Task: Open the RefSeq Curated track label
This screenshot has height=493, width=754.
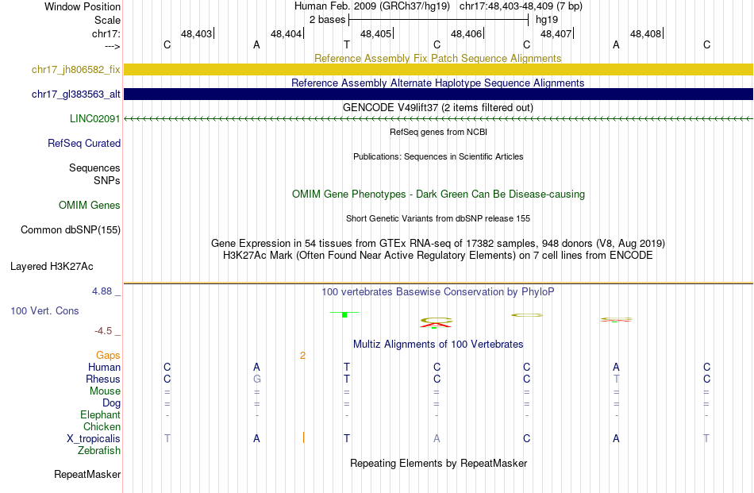Action: coord(84,144)
